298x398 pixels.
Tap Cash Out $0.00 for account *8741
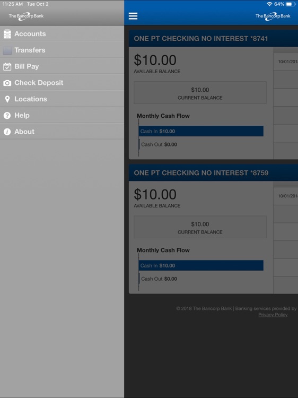[159, 144]
